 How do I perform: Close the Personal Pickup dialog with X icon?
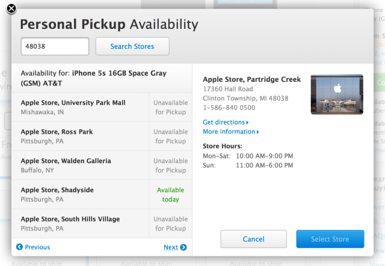tap(11, 8)
